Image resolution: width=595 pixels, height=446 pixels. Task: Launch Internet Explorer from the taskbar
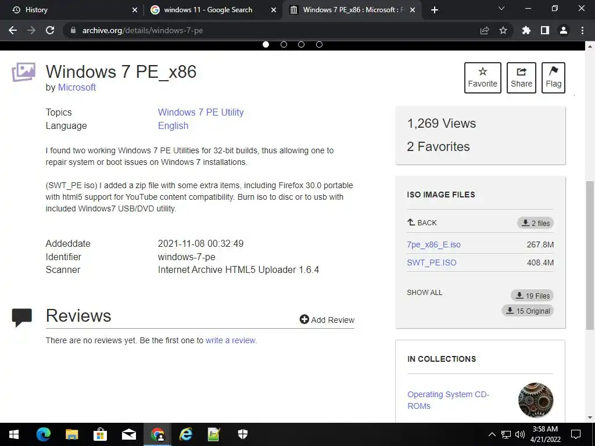(186, 434)
